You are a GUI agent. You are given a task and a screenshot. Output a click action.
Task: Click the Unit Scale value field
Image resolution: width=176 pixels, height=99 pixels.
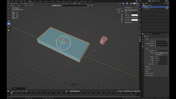[x=161, y=53]
